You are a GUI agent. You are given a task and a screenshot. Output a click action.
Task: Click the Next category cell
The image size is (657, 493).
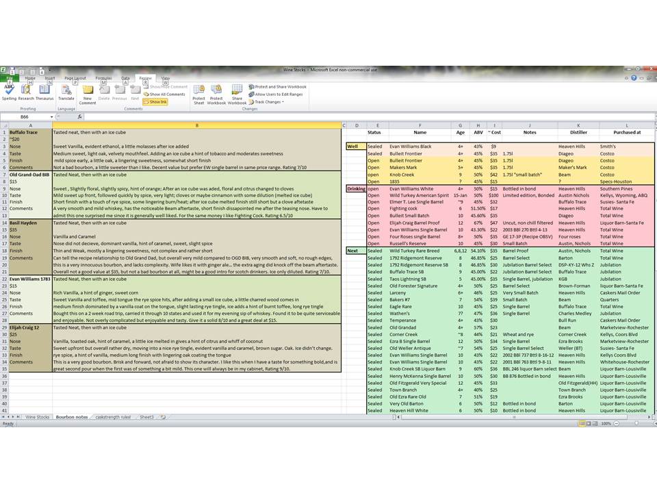point(356,251)
